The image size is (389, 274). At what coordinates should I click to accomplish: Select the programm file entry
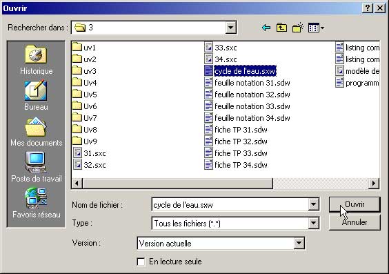(357, 82)
